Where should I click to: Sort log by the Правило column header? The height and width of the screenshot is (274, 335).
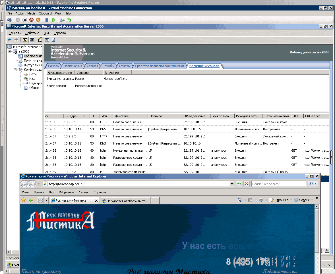pyautogui.click(x=166, y=116)
